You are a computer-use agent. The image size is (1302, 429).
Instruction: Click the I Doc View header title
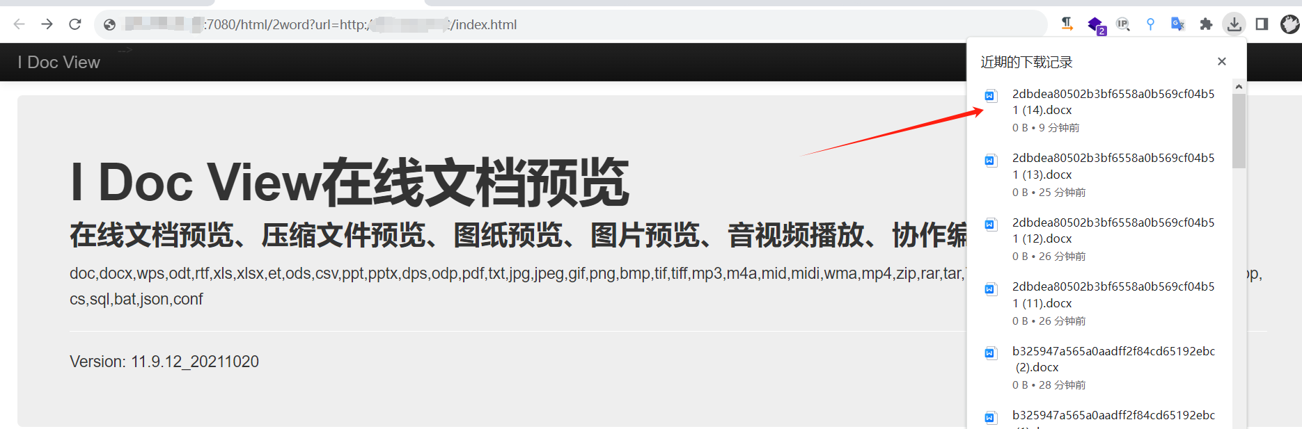(x=59, y=63)
